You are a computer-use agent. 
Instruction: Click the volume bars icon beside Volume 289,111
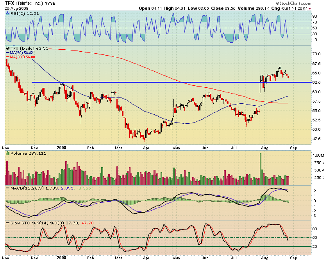[8, 153]
